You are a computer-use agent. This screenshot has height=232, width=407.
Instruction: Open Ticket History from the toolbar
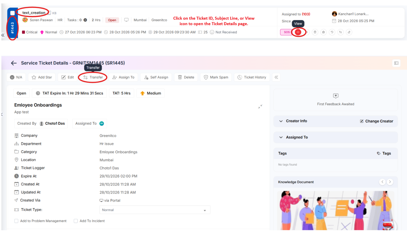252,77
